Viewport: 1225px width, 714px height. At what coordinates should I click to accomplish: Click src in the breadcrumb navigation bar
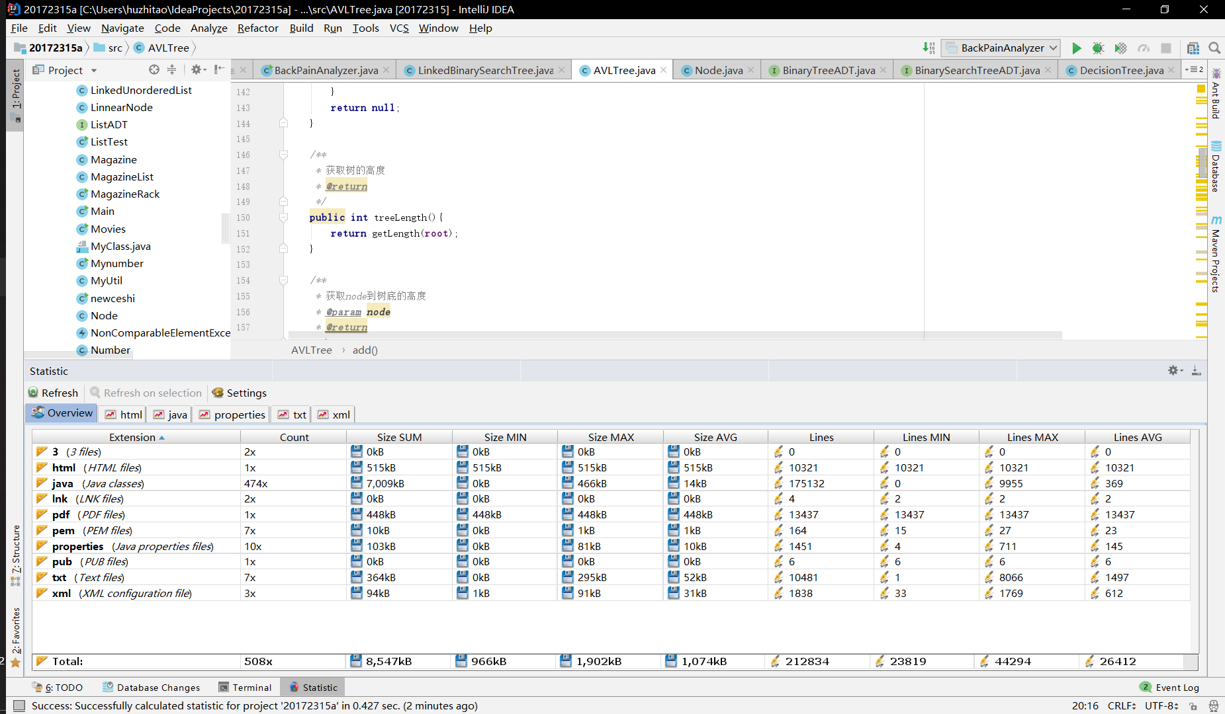pos(109,48)
